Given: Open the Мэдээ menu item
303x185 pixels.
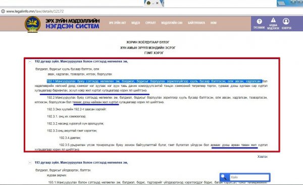Looking at the screenshot, I should (x=135, y=23).
